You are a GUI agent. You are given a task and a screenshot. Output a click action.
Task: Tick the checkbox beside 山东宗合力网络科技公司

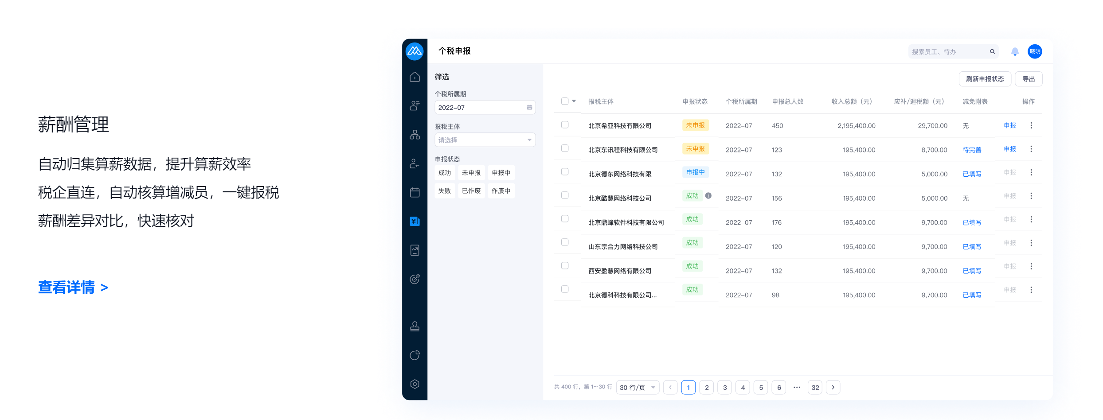coord(565,242)
